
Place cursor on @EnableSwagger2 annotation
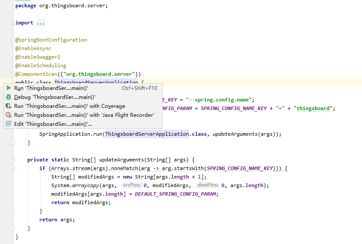pos(38,57)
